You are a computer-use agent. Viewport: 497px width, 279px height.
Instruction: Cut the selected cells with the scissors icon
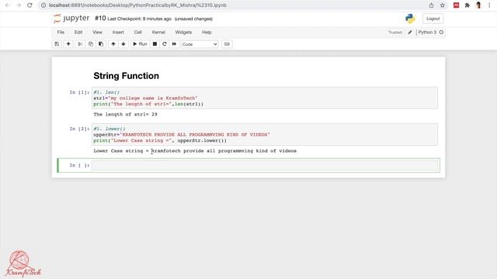(80, 44)
